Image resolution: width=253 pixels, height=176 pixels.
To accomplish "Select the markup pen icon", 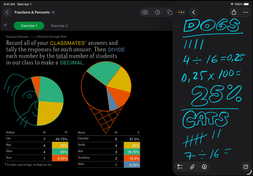I will pyautogui.click(x=204, y=167).
